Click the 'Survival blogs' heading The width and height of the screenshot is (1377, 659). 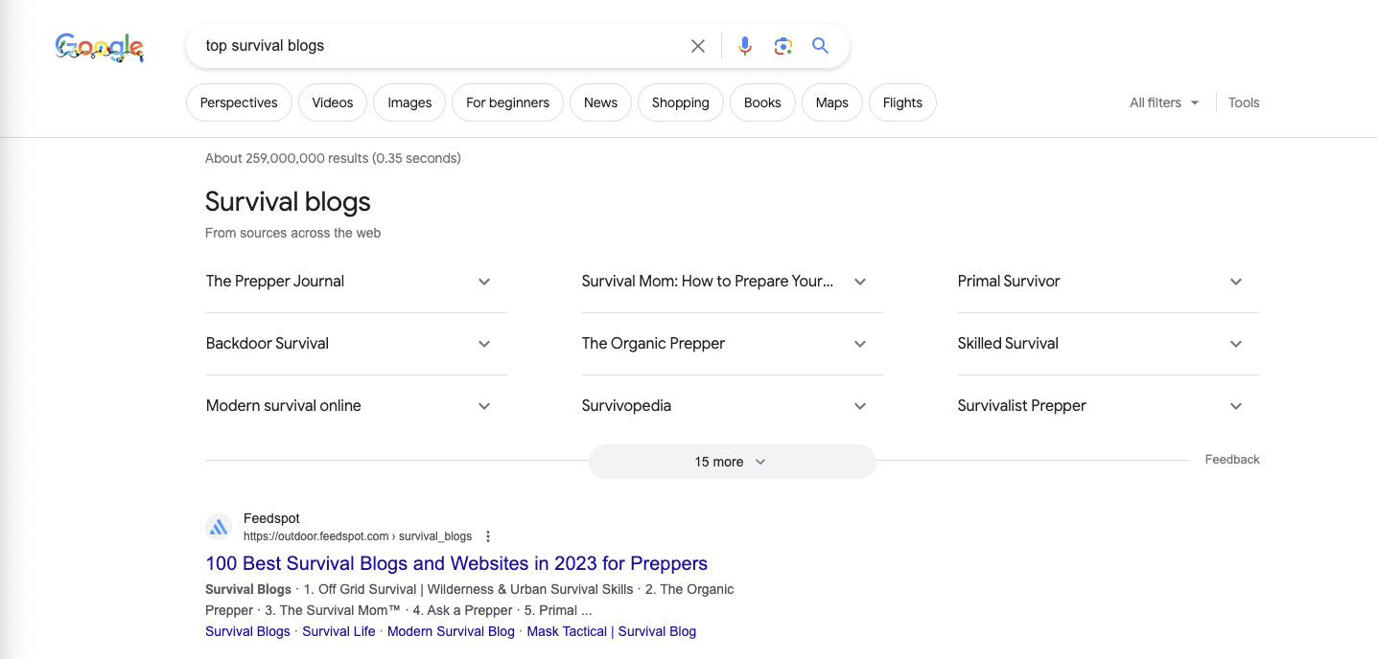coord(288,202)
